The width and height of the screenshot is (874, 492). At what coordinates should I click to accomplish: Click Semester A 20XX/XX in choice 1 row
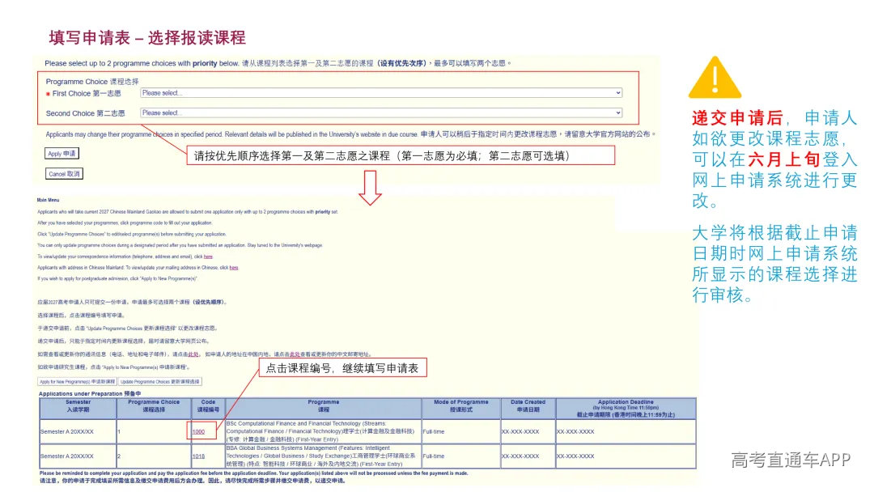point(67,432)
